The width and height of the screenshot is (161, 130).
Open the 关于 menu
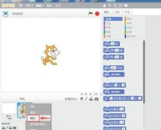(58, 6)
